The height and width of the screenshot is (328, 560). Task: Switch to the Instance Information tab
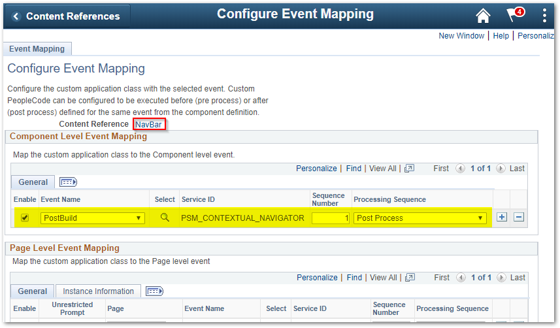coord(98,291)
